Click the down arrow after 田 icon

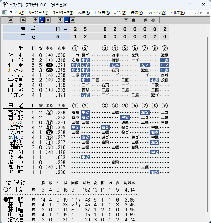click(73, 20)
